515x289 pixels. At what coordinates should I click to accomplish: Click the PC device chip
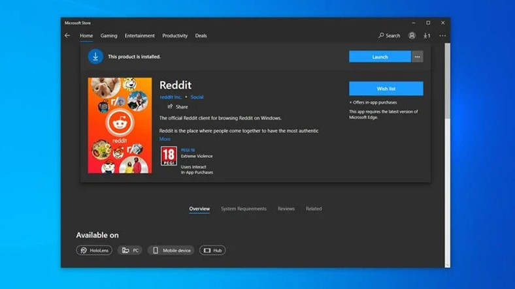[x=130, y=251]
